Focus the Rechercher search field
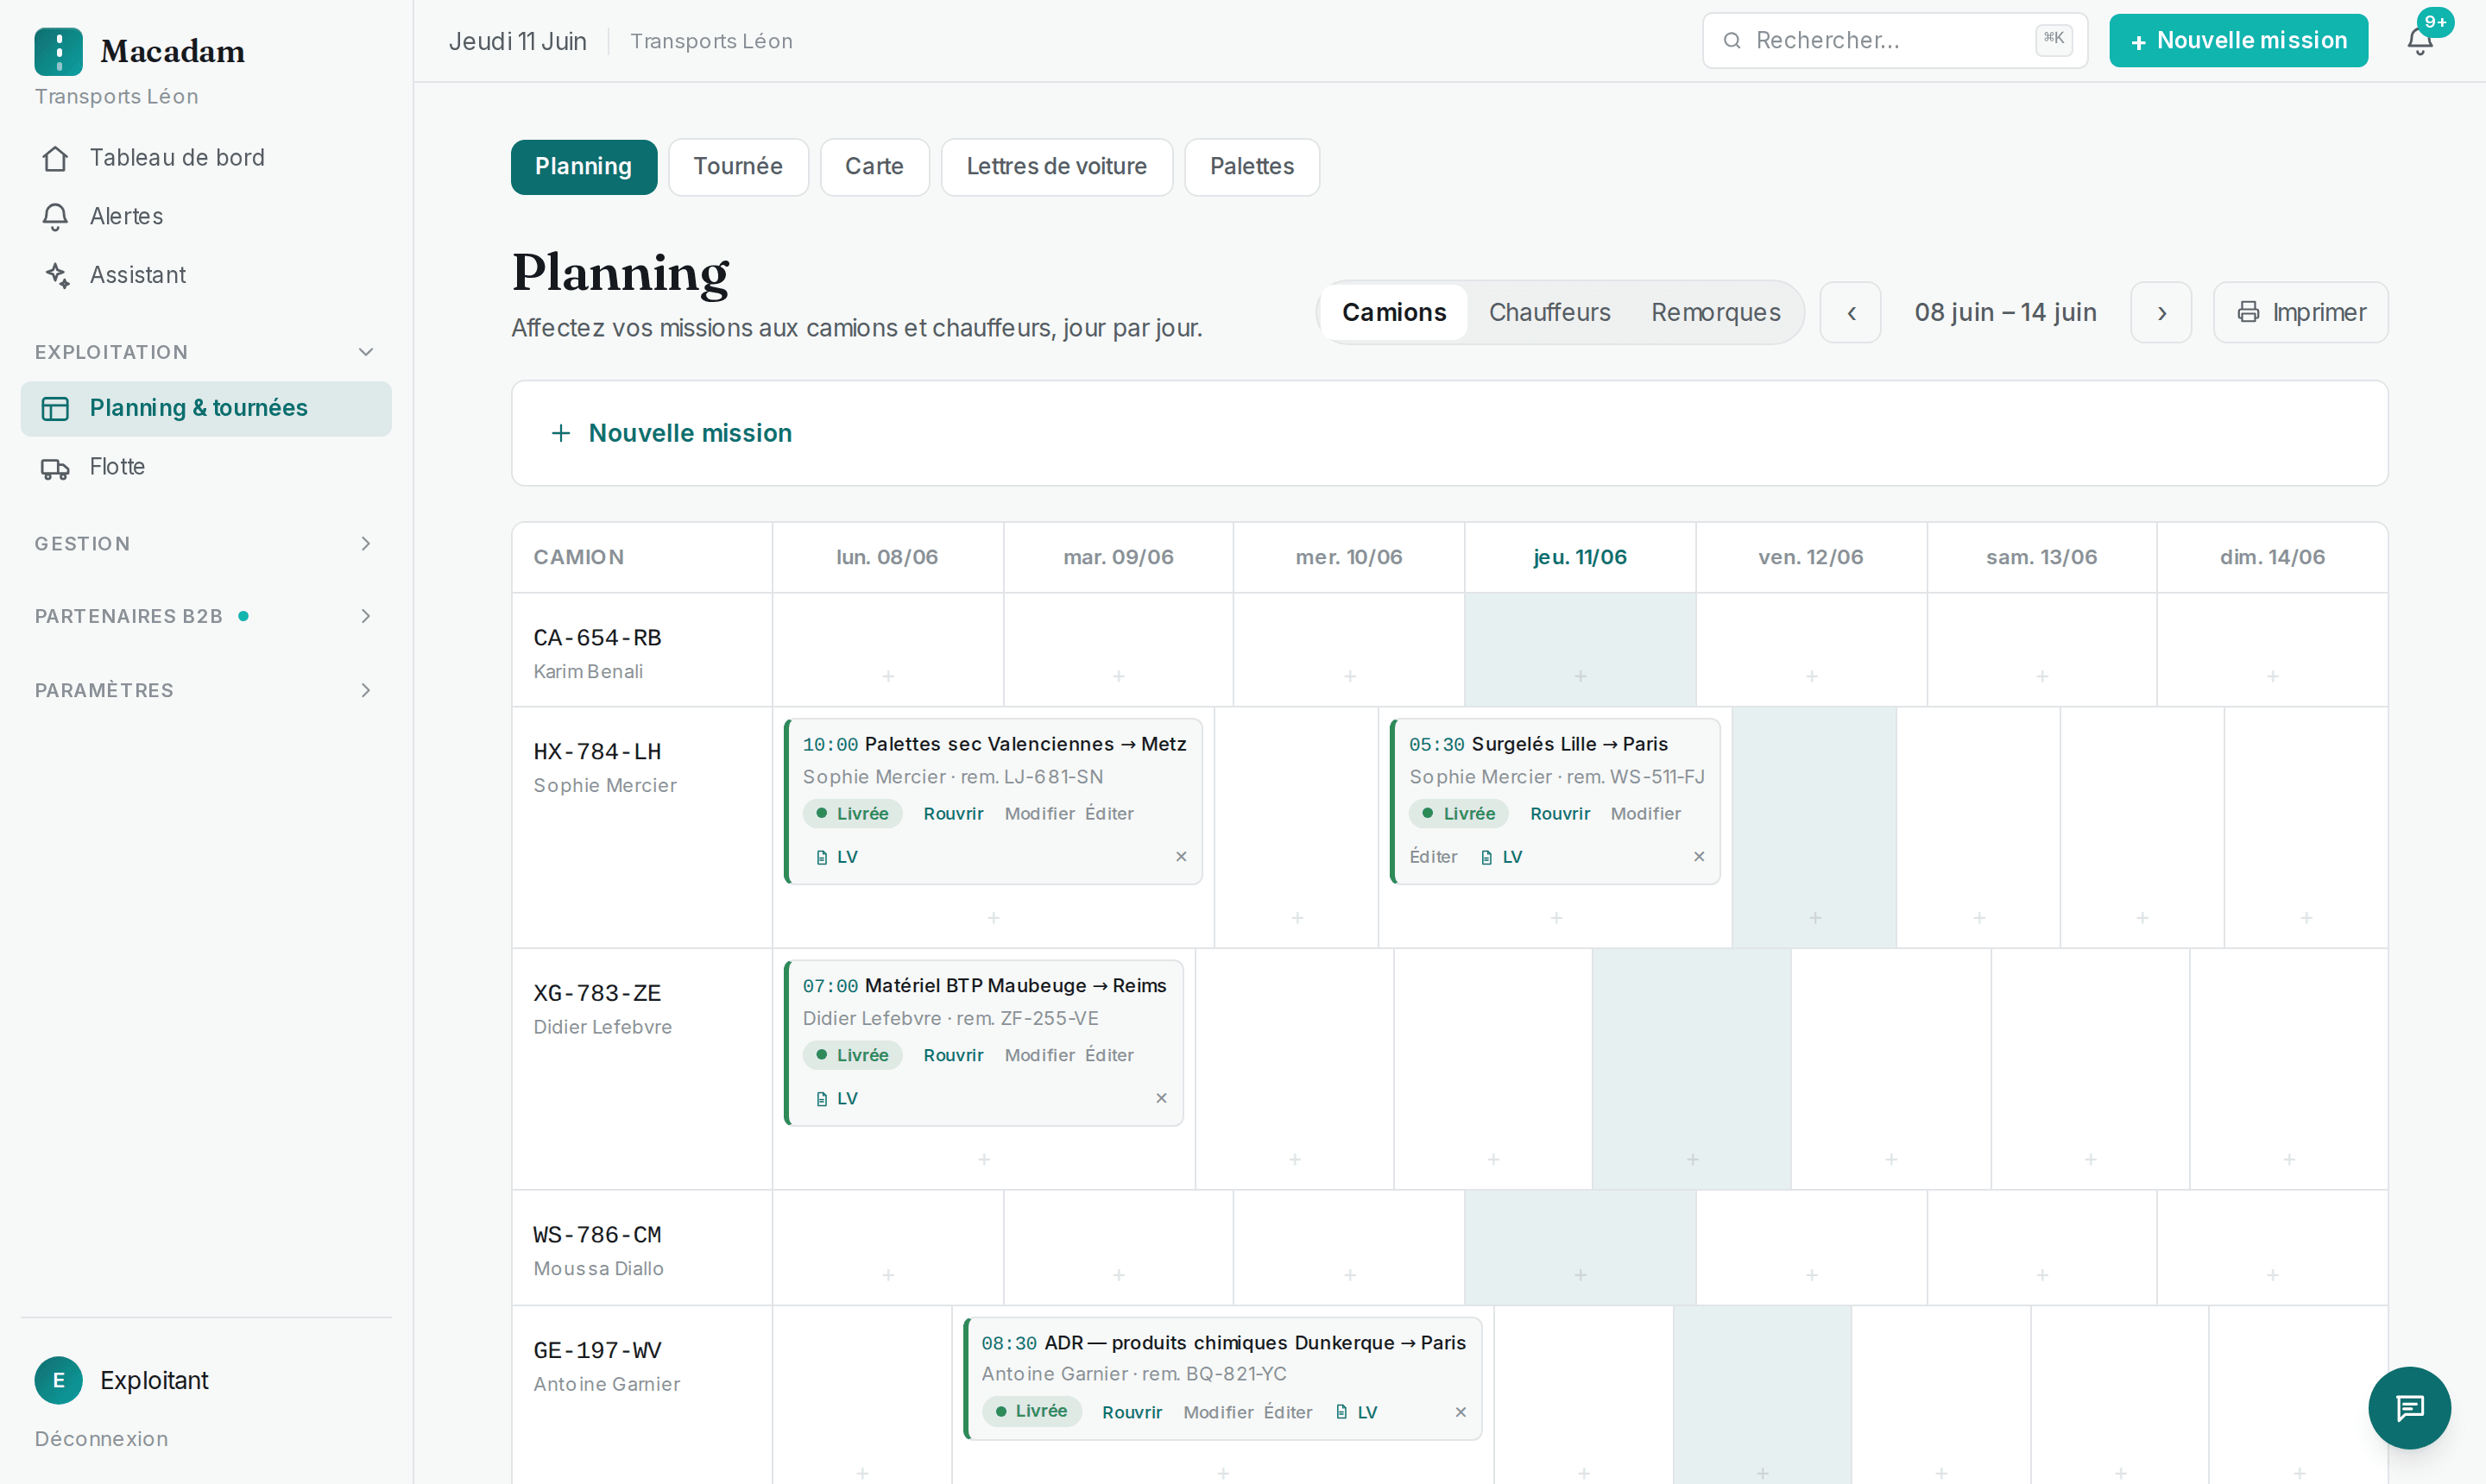 click(x=1895, y=41)
